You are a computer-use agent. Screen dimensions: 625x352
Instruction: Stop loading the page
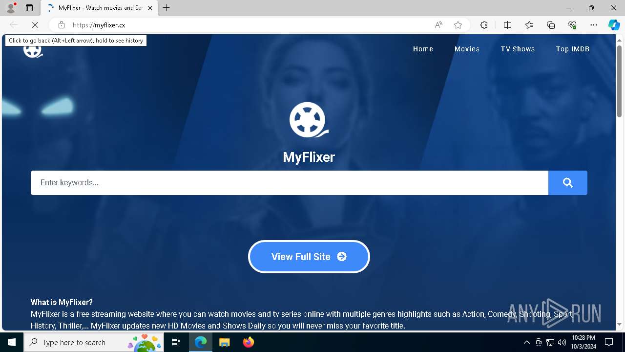point(35,25)
